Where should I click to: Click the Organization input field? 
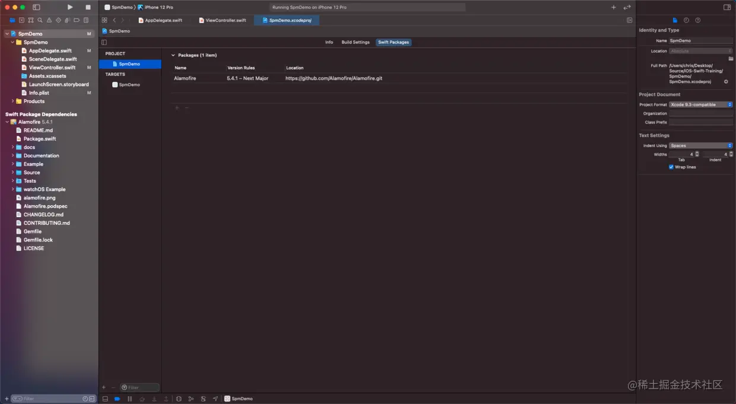[x=701, y=113]
